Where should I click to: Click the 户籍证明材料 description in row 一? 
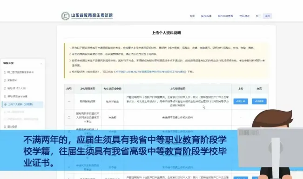tap(178, 101)
